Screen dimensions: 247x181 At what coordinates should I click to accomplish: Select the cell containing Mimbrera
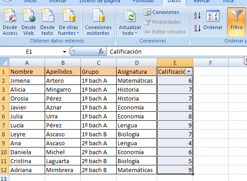[63, 170]
